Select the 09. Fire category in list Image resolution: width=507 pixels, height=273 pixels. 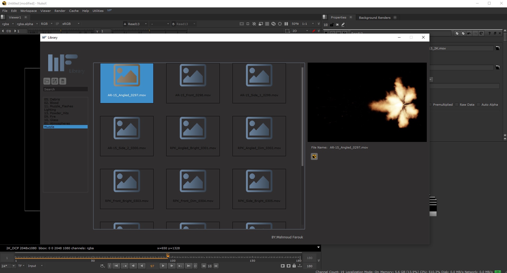tap(50, 117)
